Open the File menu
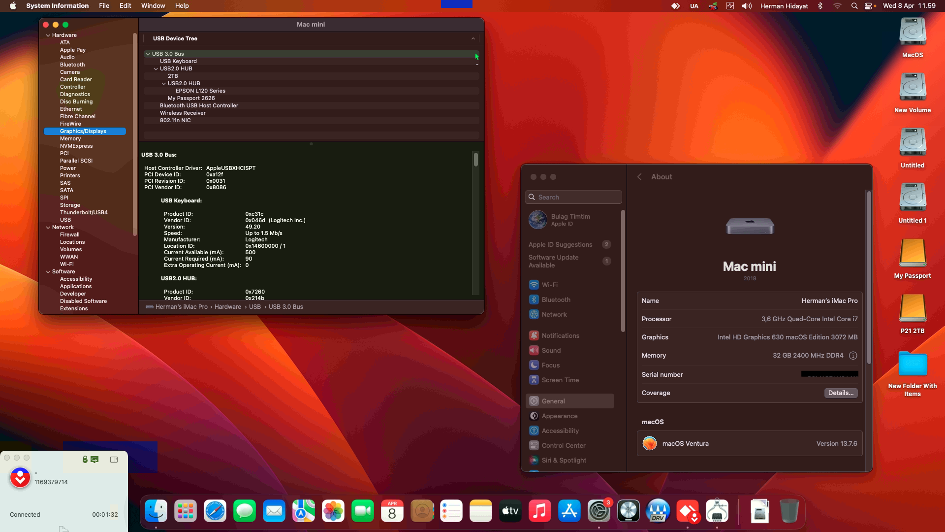 (x=104, y=6)
